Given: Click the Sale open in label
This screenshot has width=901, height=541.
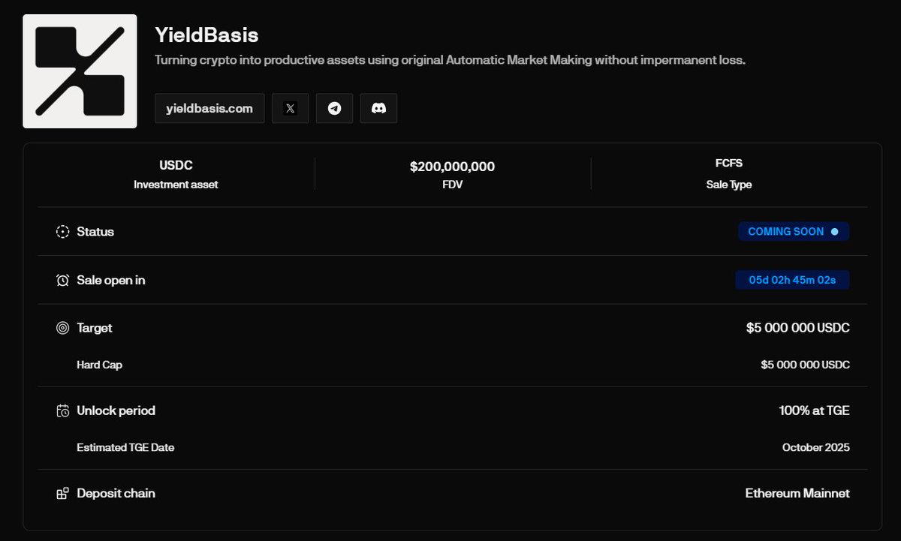Looking at the screenshot, I should (x=111, y=280).
